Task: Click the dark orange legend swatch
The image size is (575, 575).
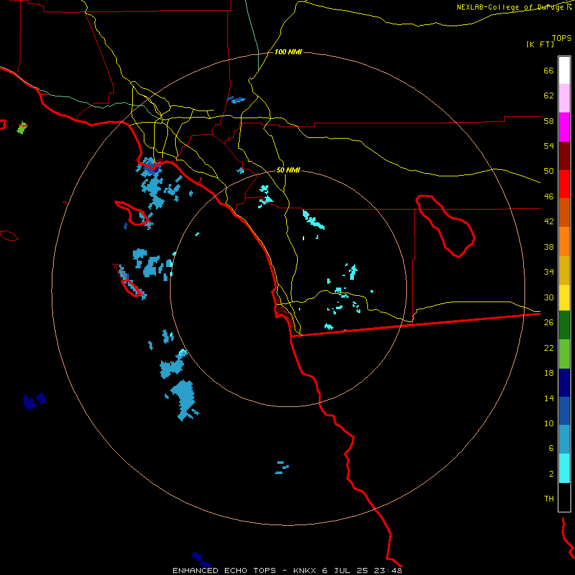Action: click(564, 212)
